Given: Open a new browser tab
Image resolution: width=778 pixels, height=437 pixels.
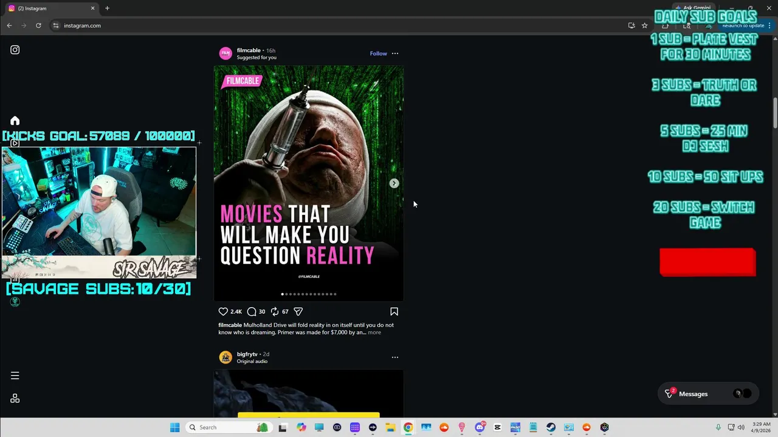Looking at the screenshot, I should 107,8.
